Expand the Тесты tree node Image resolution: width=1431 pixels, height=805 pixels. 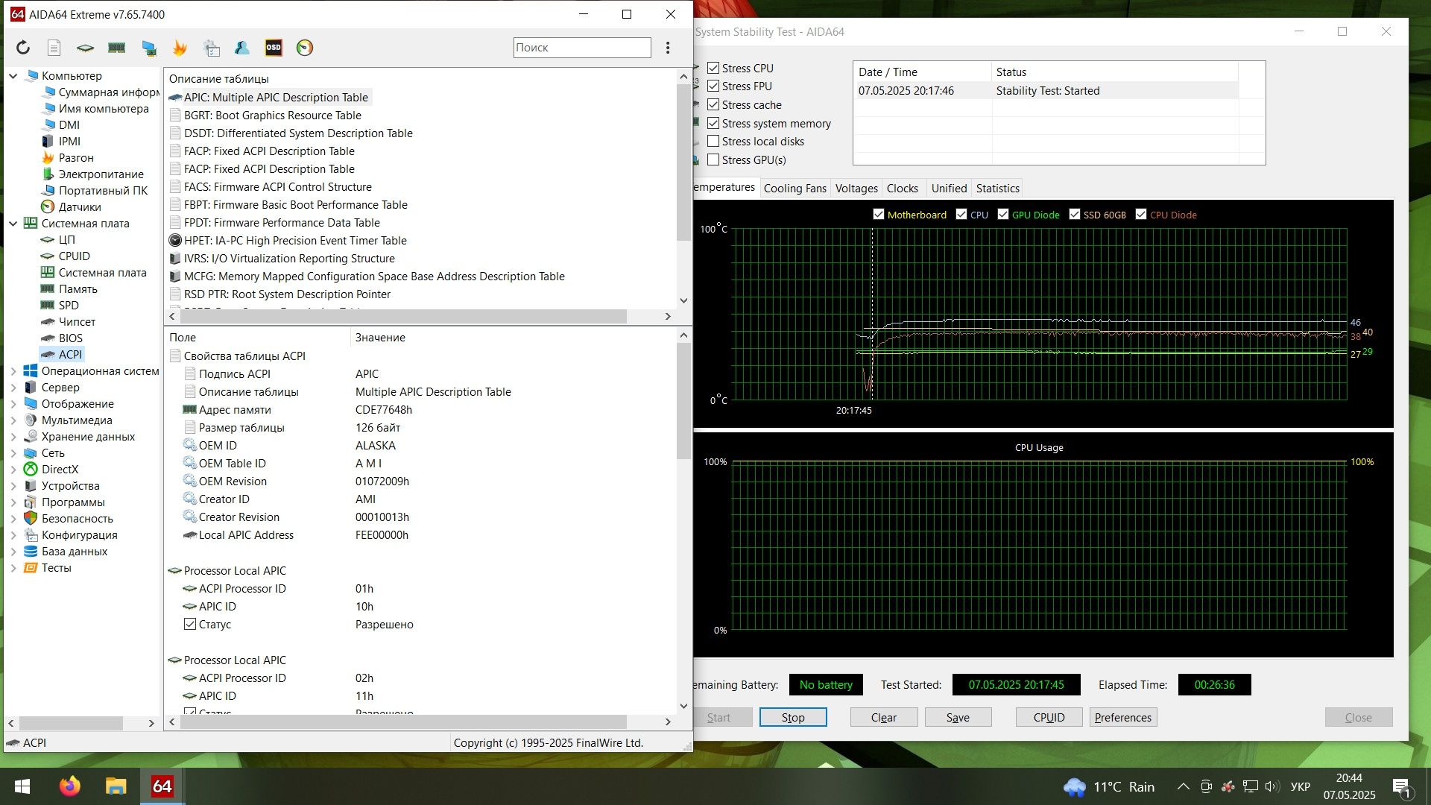[13, 567]
